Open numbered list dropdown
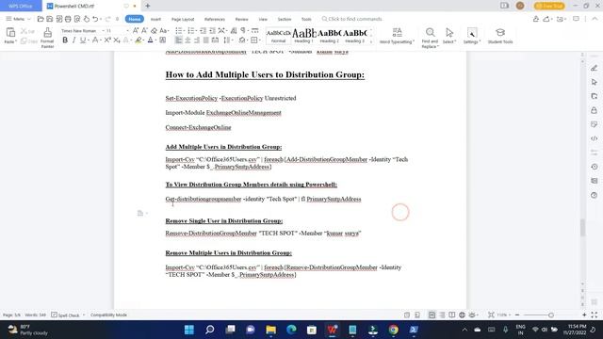This screenshot has width=603, height=339. coord(196,30)
